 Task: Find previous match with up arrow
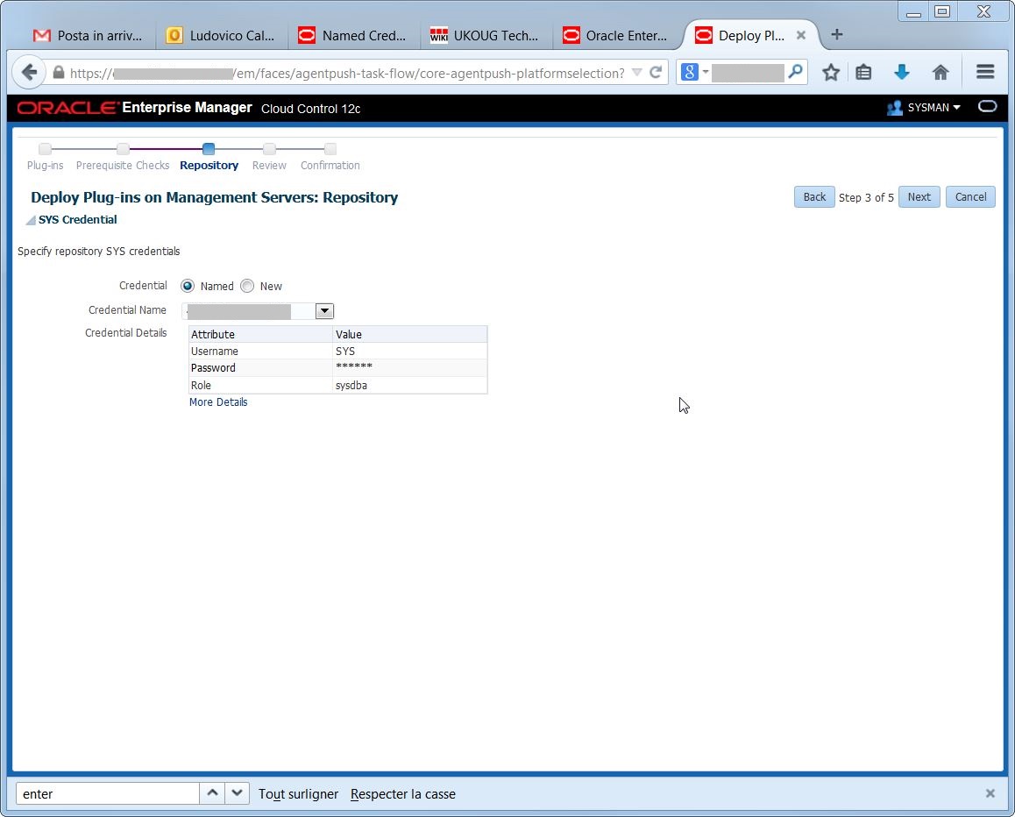pos(211,793)
